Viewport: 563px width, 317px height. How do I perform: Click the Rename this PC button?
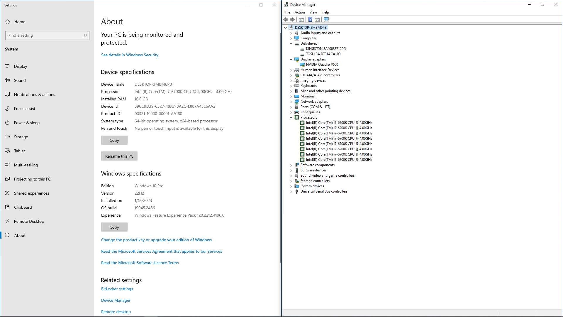point(119,156)
